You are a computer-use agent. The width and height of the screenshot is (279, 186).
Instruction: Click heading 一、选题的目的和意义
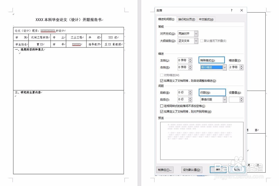click(29, 49)
